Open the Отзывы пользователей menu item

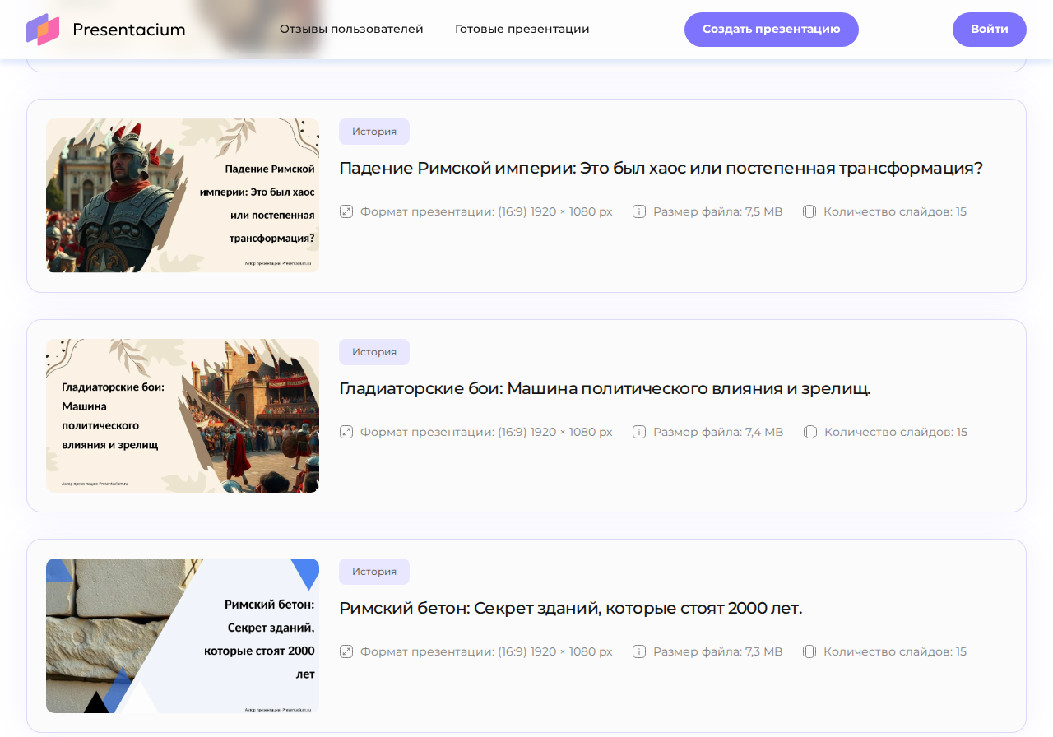351,29
